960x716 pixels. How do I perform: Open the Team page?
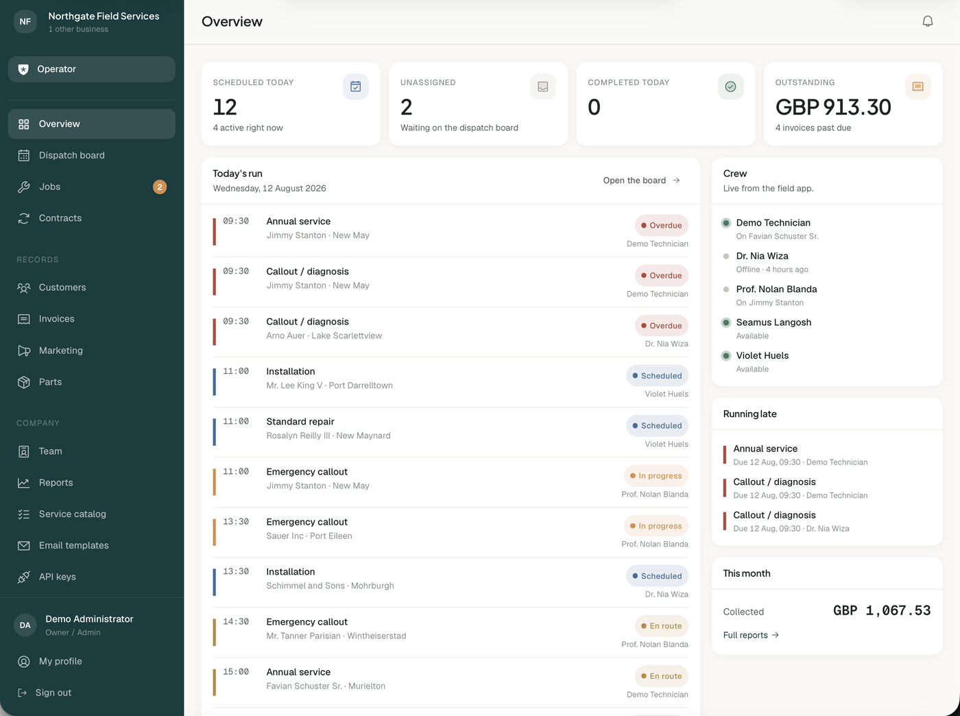[92, 451]
